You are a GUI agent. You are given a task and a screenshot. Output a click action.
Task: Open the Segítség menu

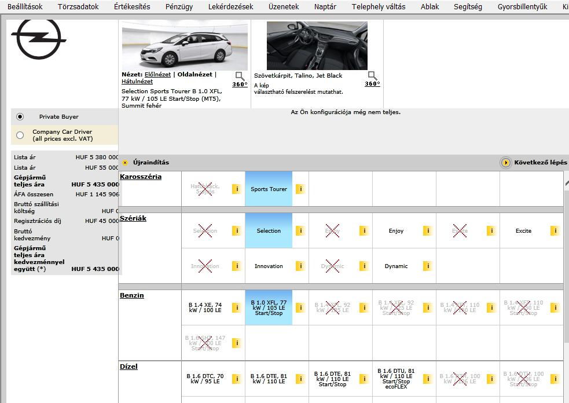(x=468, y=6)
